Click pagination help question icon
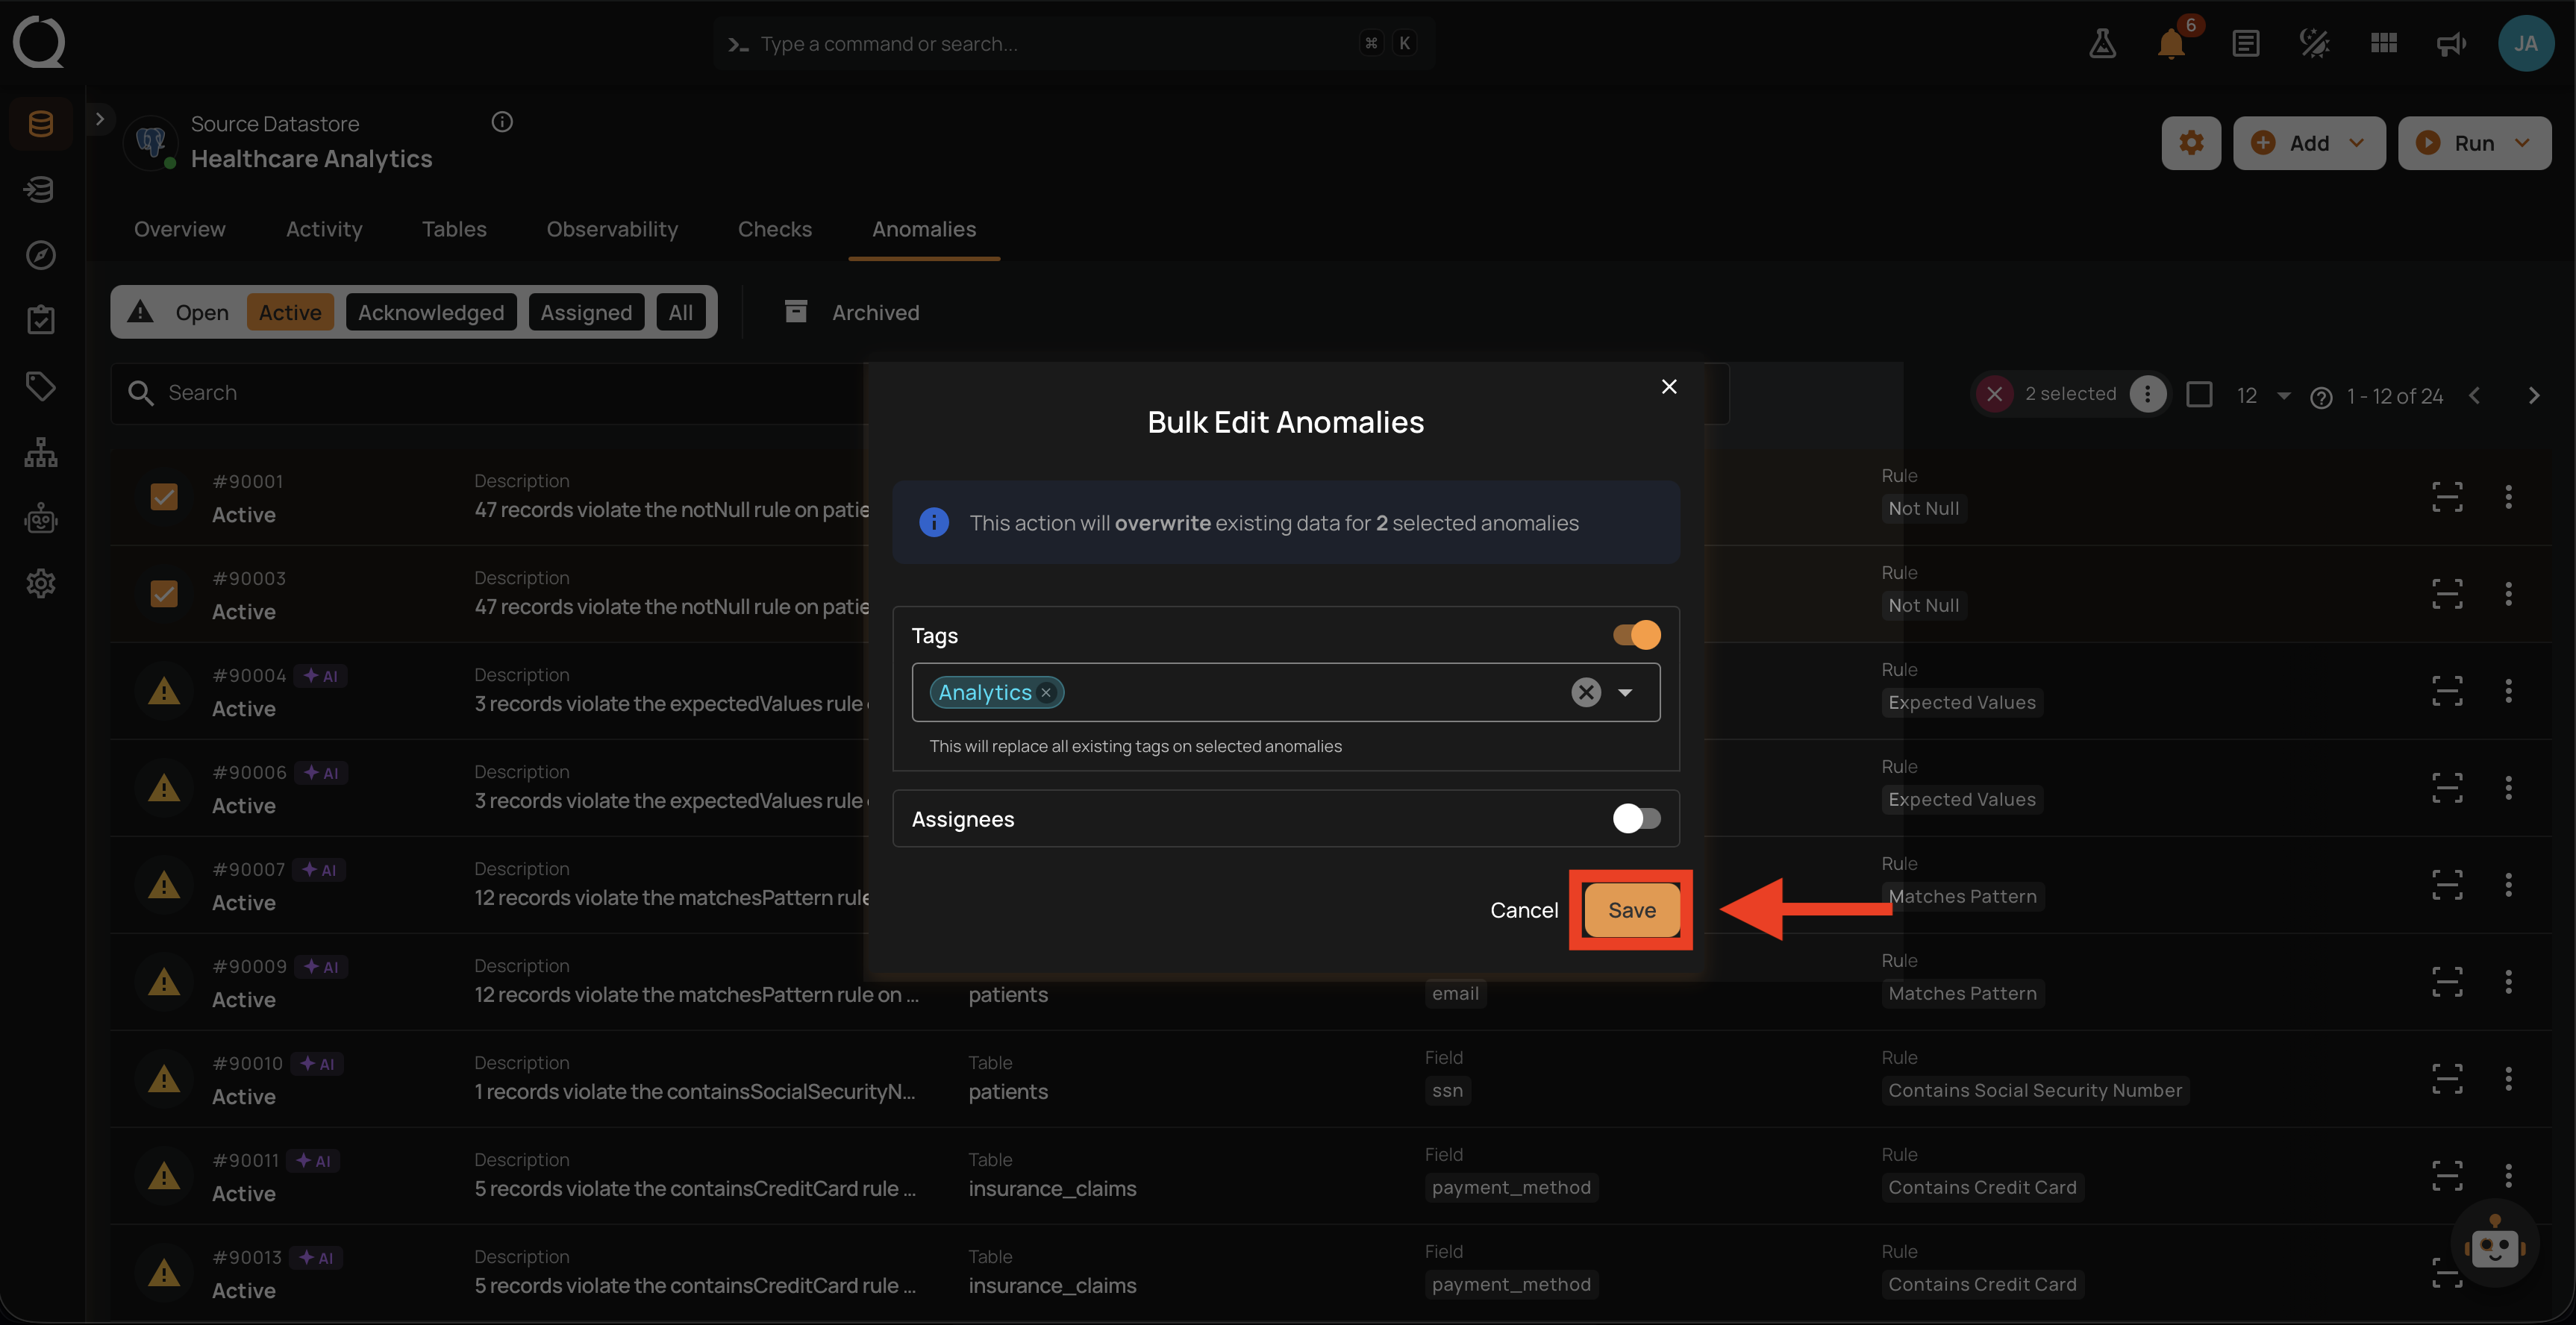2576x1325 pixels. [2321, 397]
